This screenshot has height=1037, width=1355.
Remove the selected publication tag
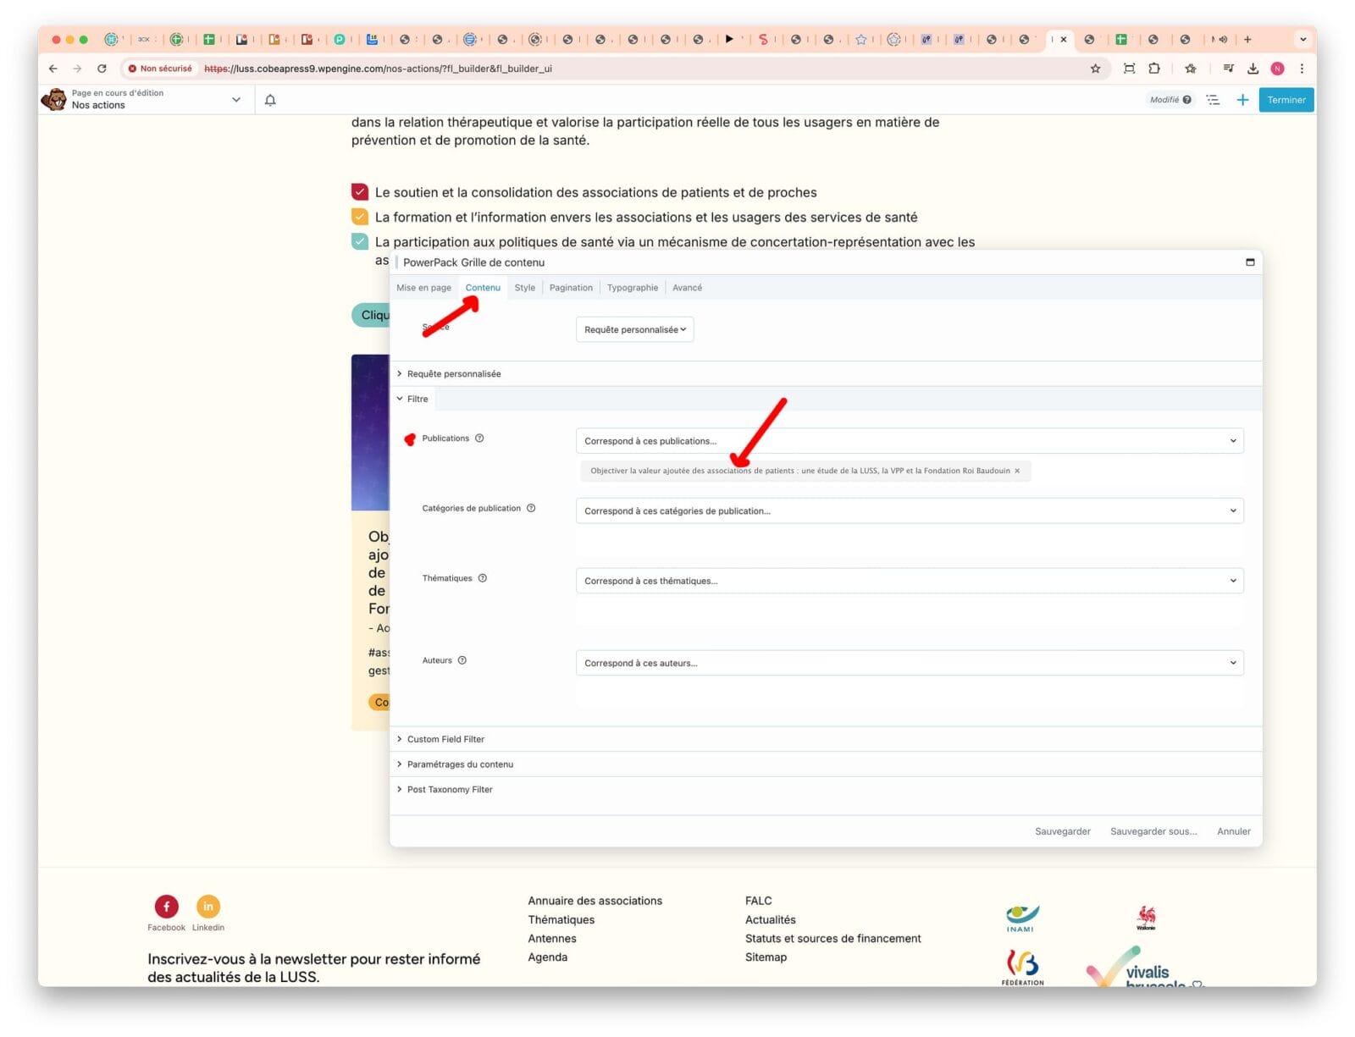[x=1017, y=471]
